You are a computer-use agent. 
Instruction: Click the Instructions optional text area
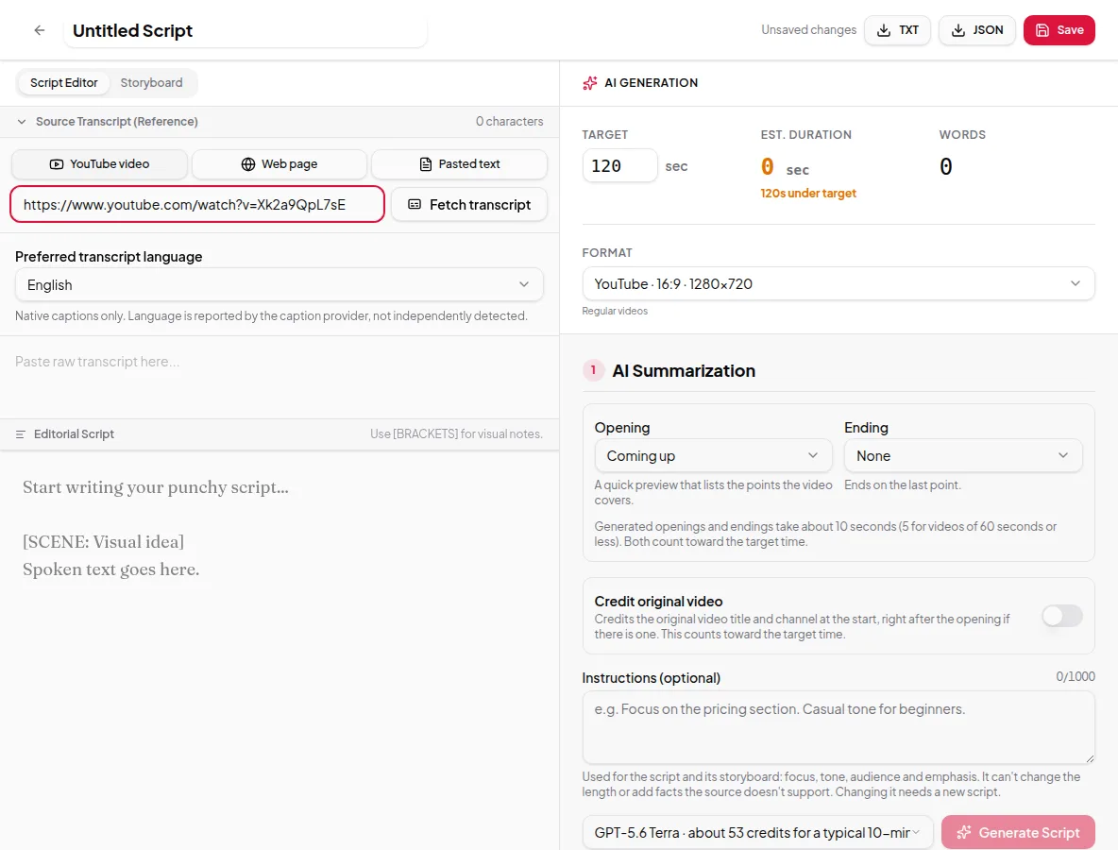point(838,727)
